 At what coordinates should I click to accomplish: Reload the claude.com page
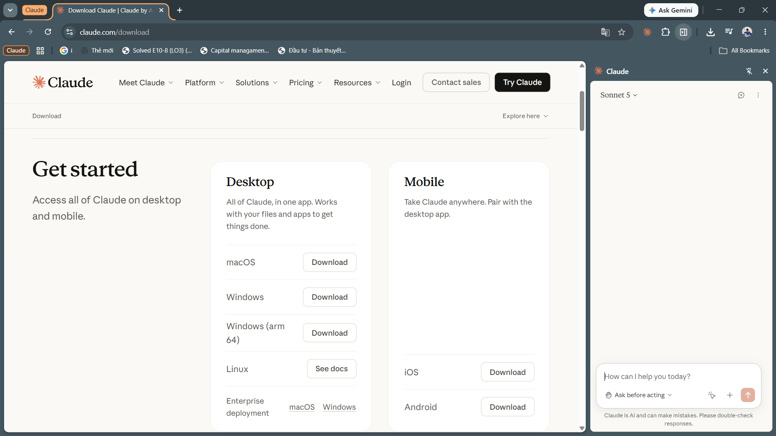pyautogui.click(x=48, y=32)
